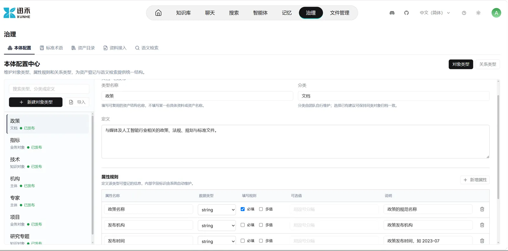Enable 多值 checkbox for 发布机构
Viewport: 508px width, 251px height.
[261, 225]
